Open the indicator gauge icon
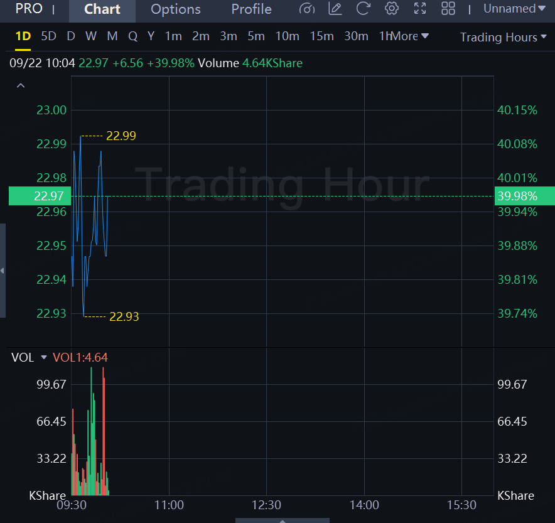Viewport: 555px width, 523px height. (307, 9)
